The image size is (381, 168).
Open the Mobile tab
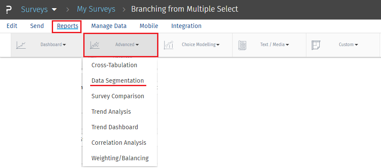pos(149,26)
